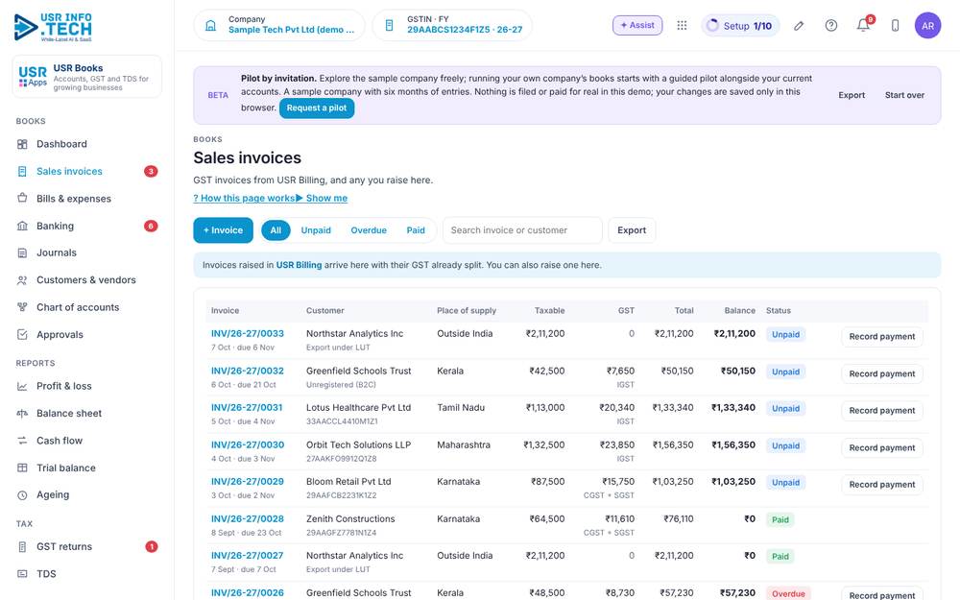Click Start over in the banner

904,95
